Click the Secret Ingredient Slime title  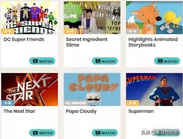(86, 42)
